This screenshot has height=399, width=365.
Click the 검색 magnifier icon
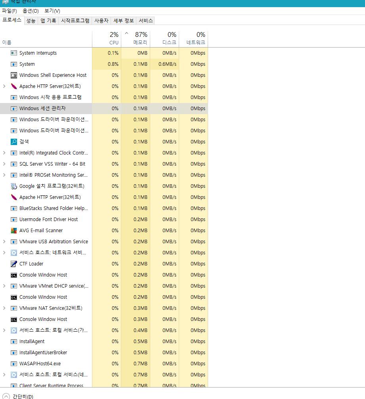[14, 141]
